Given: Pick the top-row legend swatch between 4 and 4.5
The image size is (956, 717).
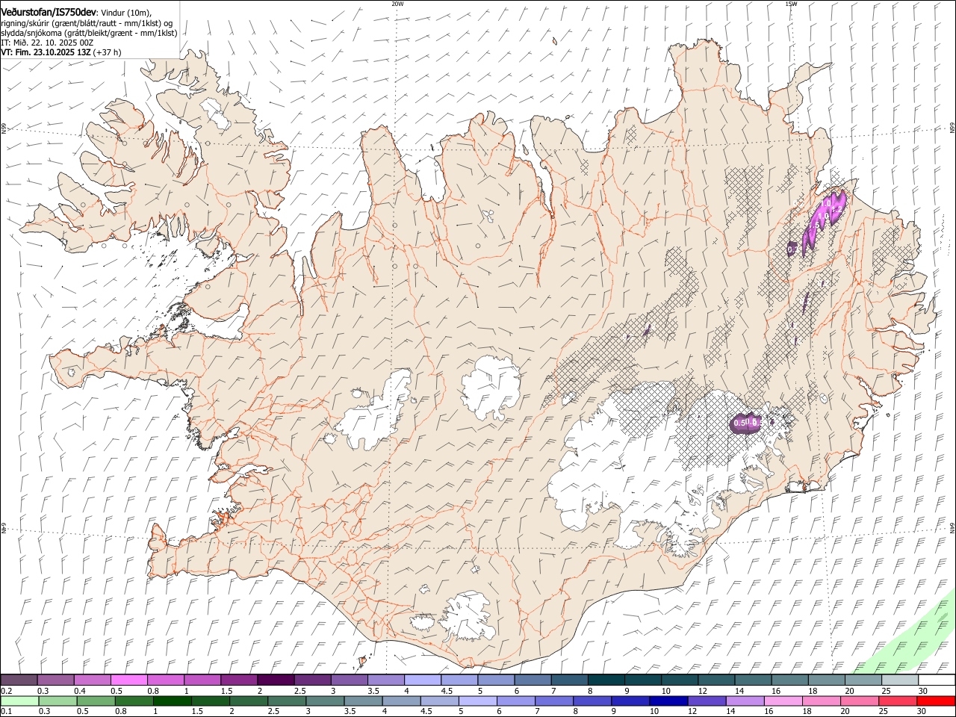Looking at the screenshot, I should point(421,680).
